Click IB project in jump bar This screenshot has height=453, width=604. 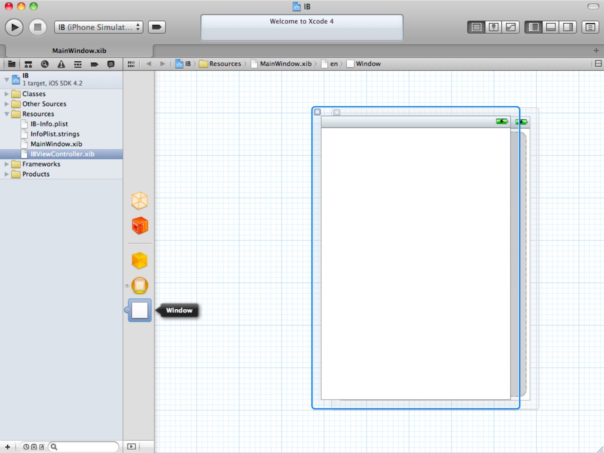pyautogui.click(x=183, y=64)
